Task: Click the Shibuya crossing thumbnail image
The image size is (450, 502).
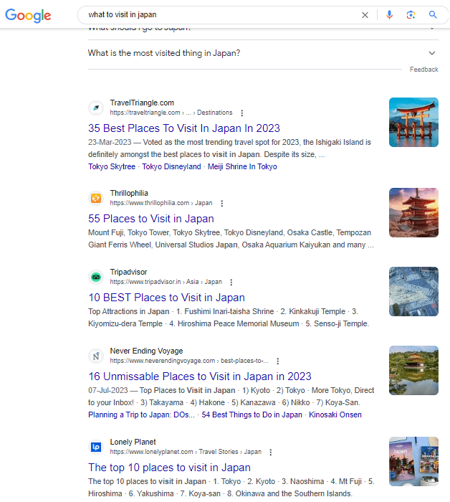Action: (x=413, y=291)
